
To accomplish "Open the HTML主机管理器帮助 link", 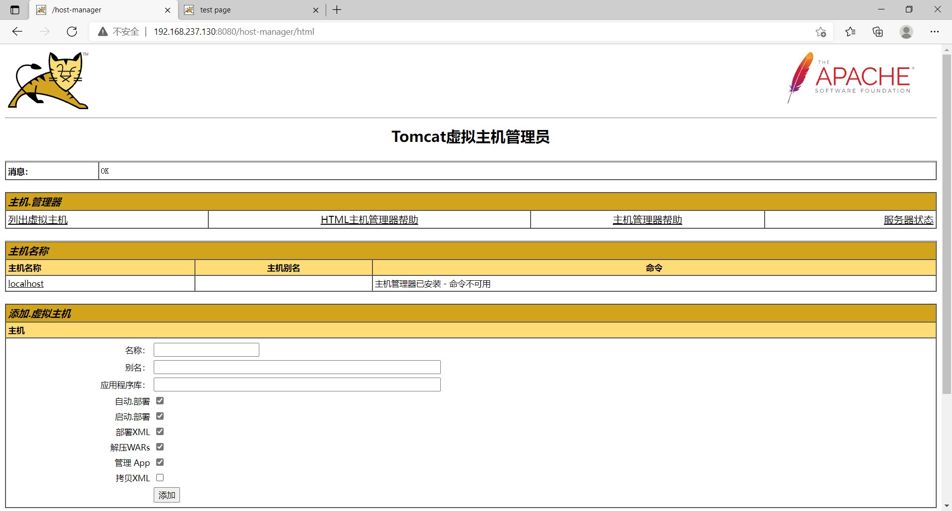I will click(x=369, y=220).
